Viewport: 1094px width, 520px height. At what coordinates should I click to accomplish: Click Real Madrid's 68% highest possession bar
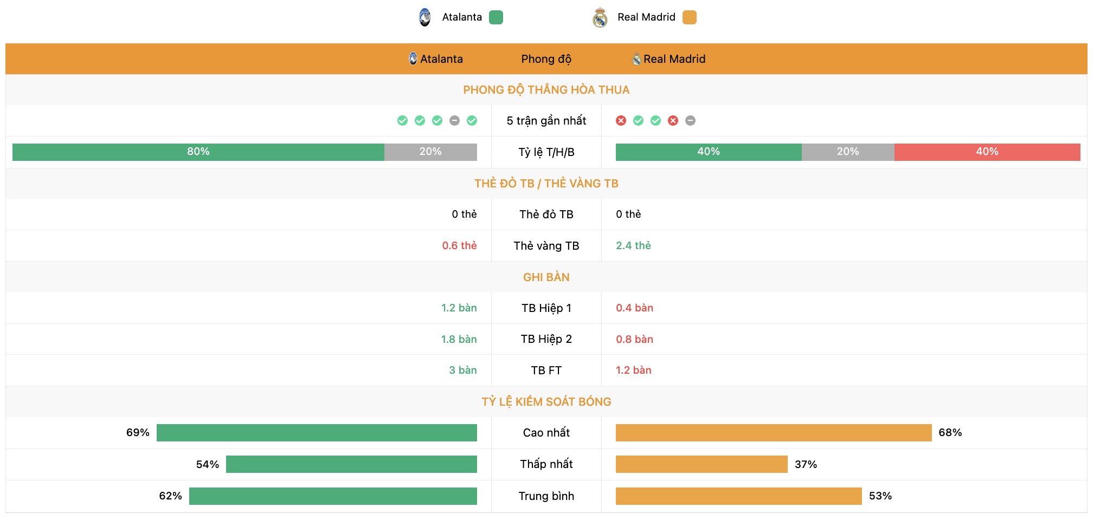click(774, 433)
